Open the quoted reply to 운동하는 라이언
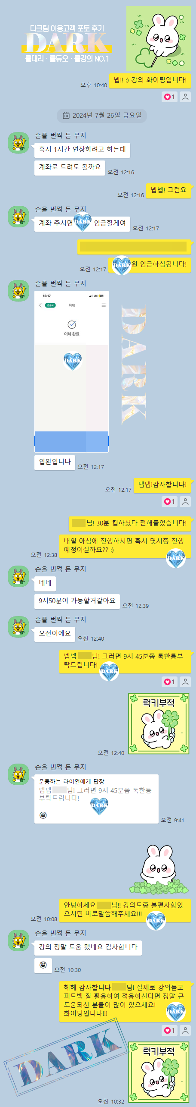The height and width of the screenshot is (1107, 196). point(96,799)
